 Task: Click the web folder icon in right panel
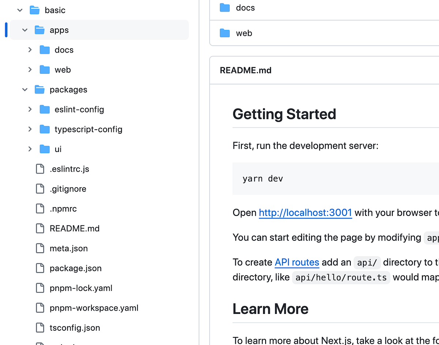[224, 33]
